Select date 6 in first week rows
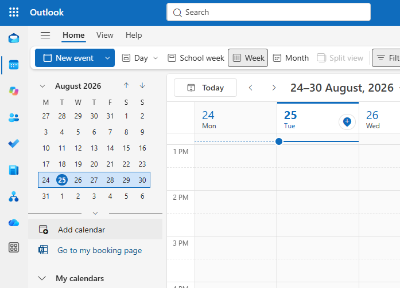The height and width of the screenshot is (288, 400). pyautogui.click(x=94, y=132)
